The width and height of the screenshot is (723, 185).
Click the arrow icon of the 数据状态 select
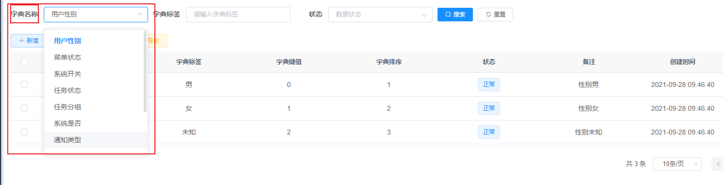point(424,15)
